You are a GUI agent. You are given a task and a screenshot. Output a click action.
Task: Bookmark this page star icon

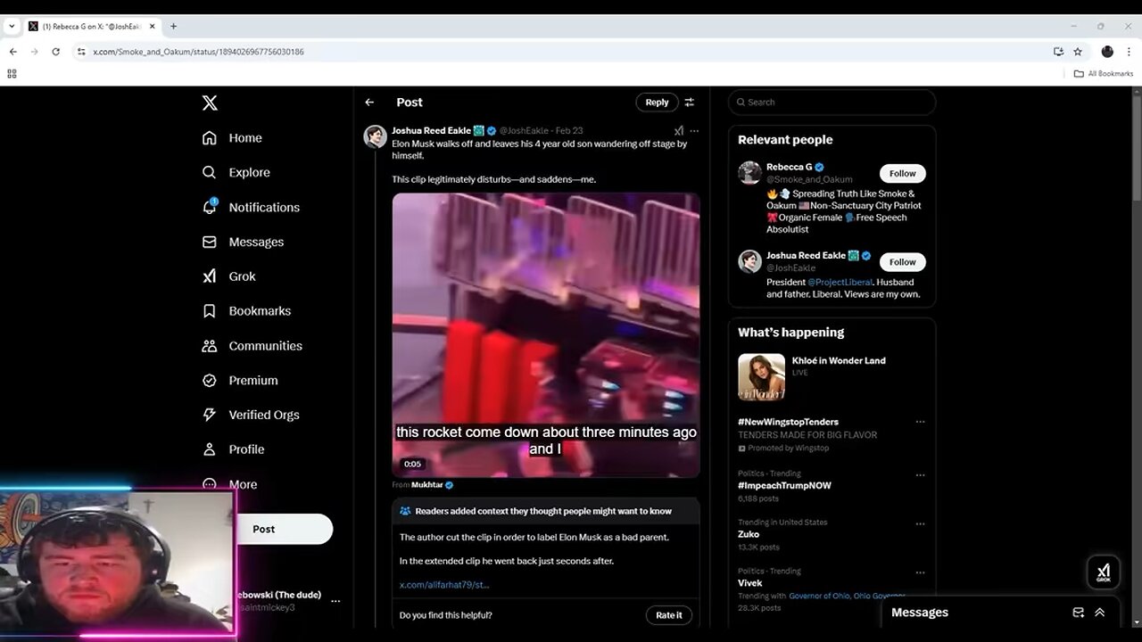(1078, 52)
